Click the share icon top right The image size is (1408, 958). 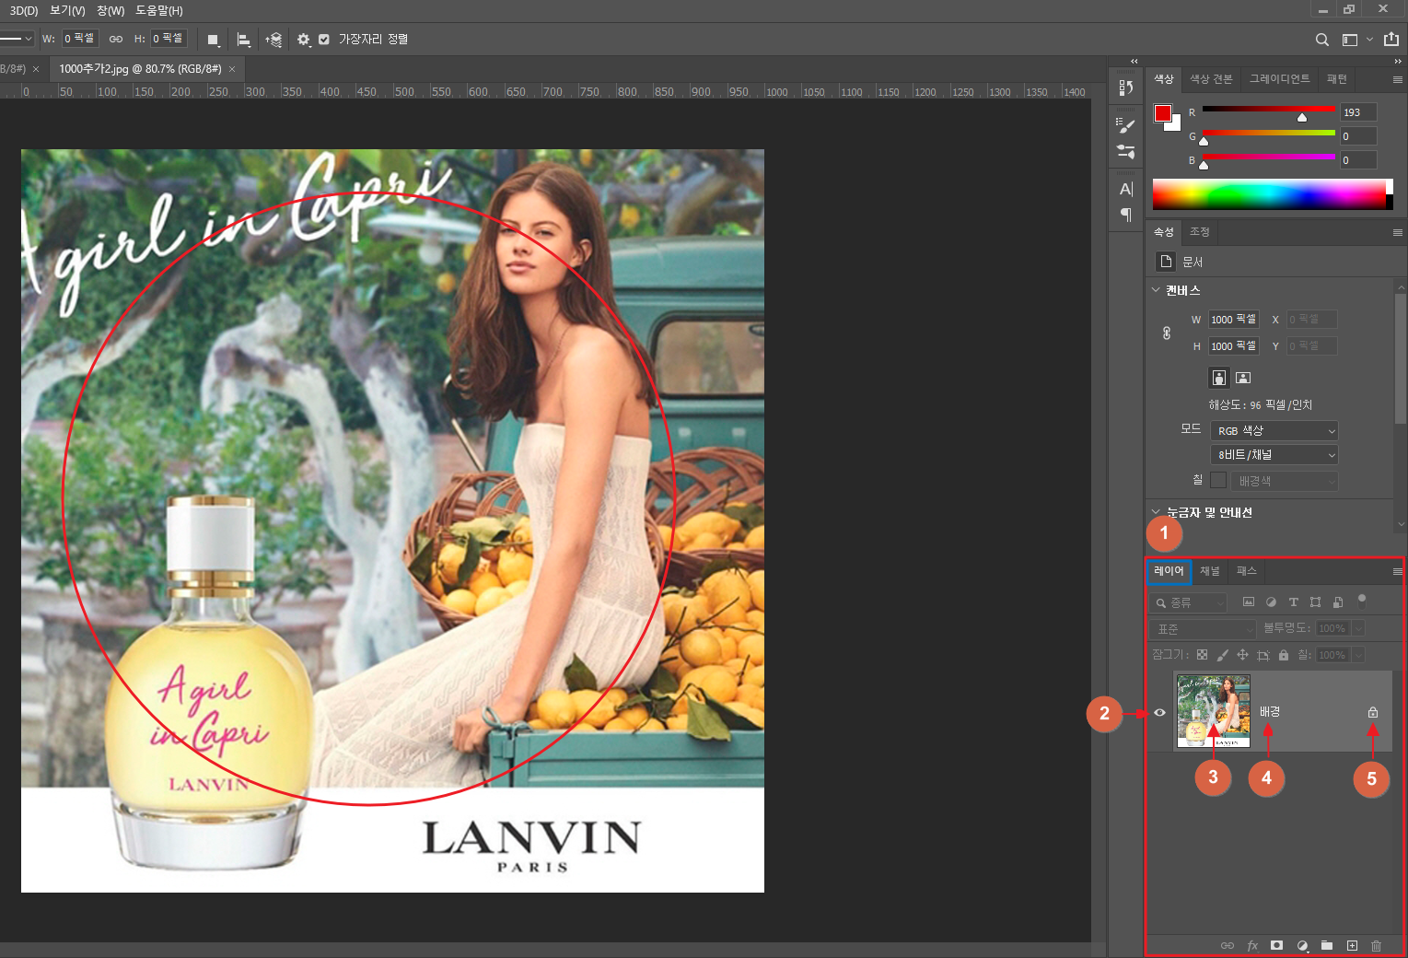point(1391,40)
